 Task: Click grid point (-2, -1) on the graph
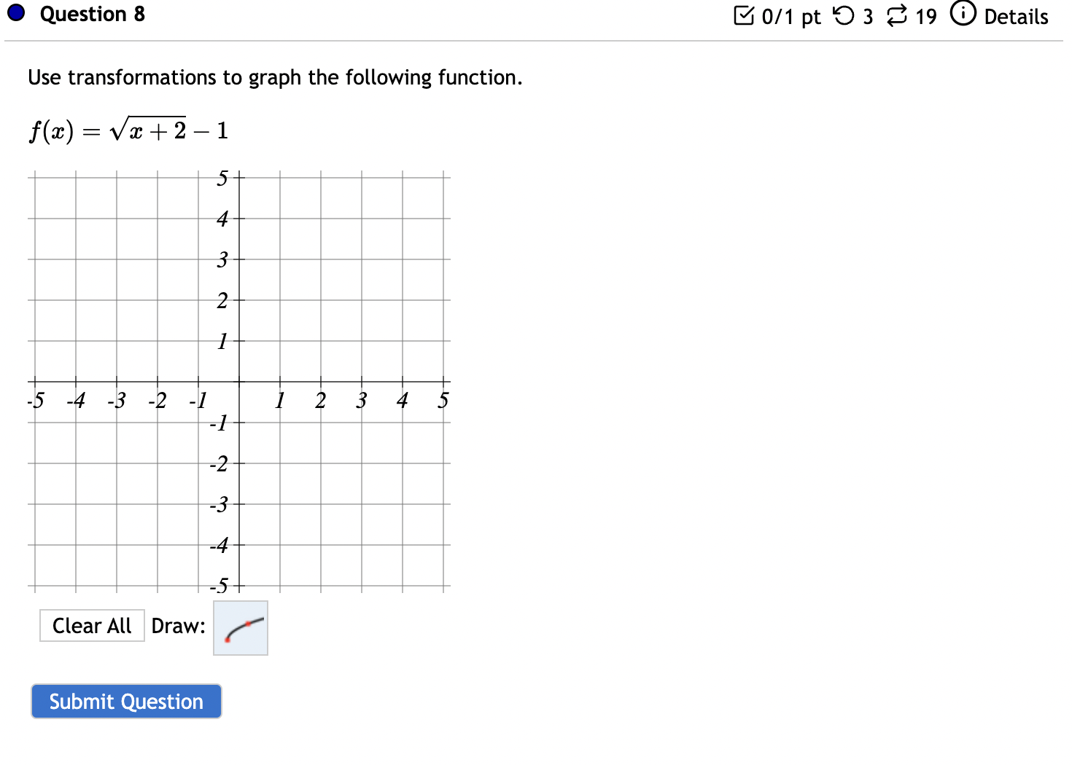coord(158,423)
